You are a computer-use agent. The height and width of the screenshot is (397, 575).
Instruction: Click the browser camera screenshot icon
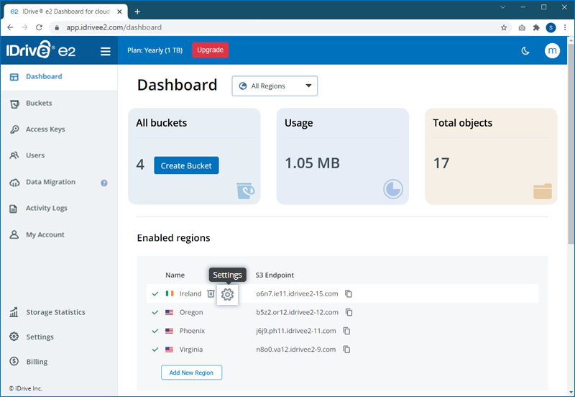[x=522, y=27]
